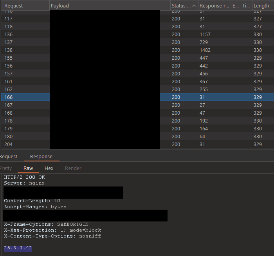Select request row 162
274x256 pixels.
click(x=137, y=89)
